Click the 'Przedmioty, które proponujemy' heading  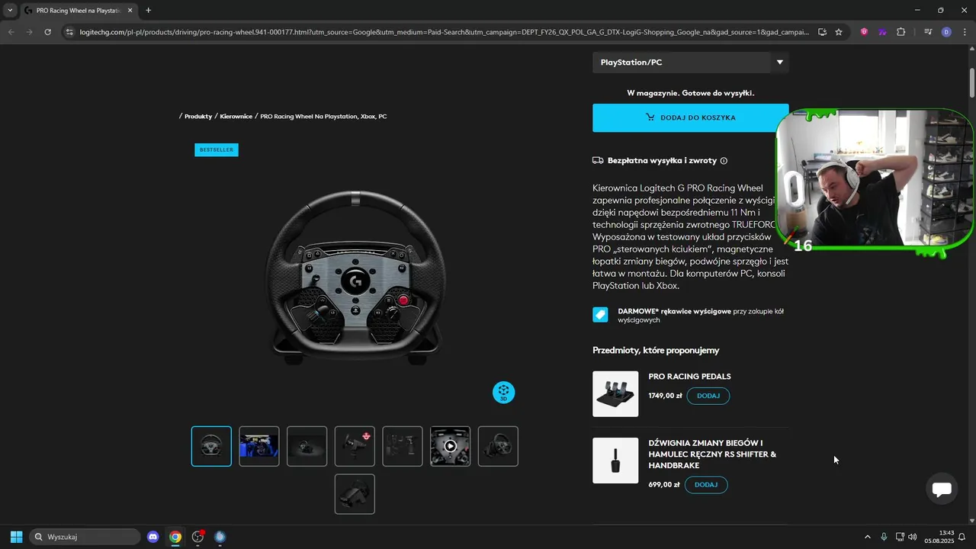pos(656,351)
